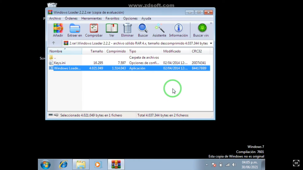Image resolution: width=303 pixels, height=170 pixels.
Task: Click the WinRAR title bar icon
Action: click(x=50, y=12)
